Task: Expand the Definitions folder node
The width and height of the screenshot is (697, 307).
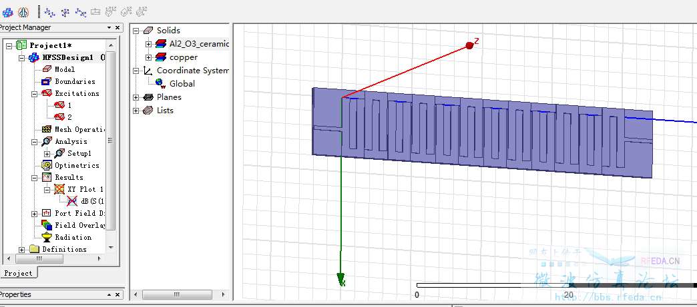Action: tap(22, 250)
